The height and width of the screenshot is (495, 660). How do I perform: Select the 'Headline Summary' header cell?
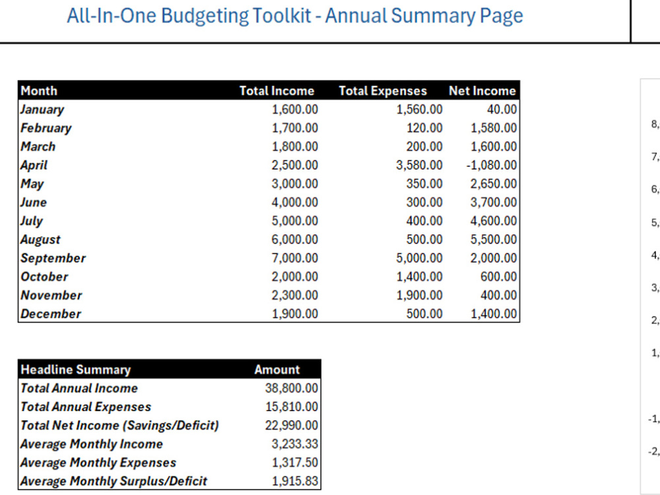click(76, 370)
